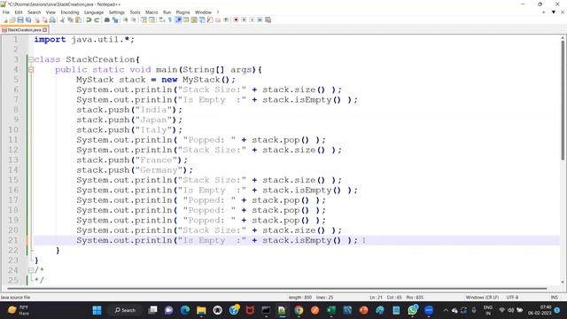This screenshot has width=567, height=319.
Task: Open the Encoding menu
Action: pos(70,12)
